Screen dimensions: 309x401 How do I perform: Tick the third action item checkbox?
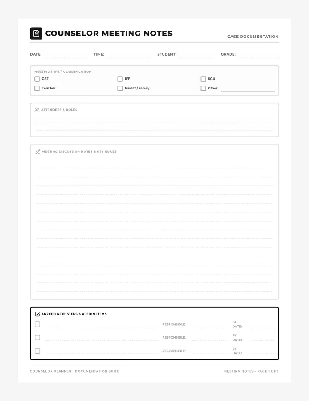tap(37, 351)
